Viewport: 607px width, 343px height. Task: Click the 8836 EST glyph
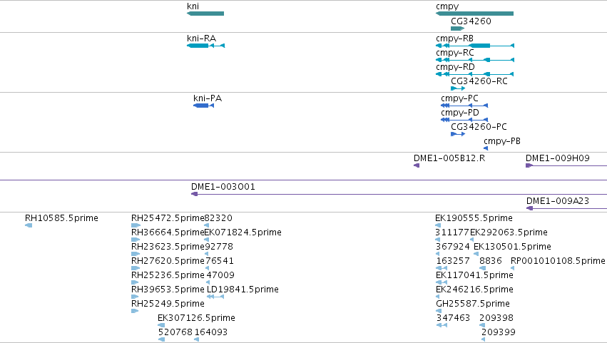pos(482,268)
